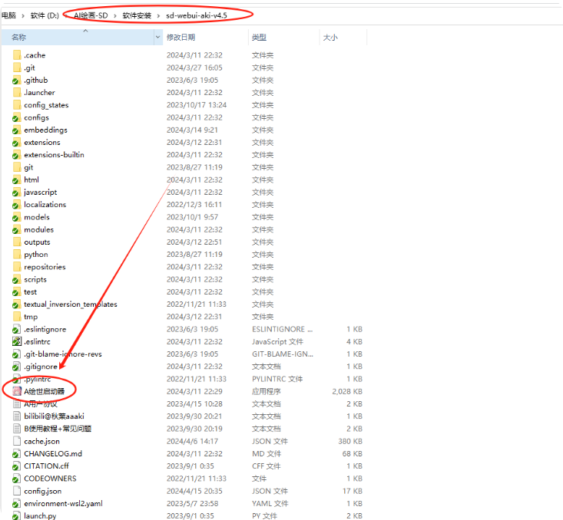
Task: Click the YAML 文件 type cell
Action: pos(270,503)
